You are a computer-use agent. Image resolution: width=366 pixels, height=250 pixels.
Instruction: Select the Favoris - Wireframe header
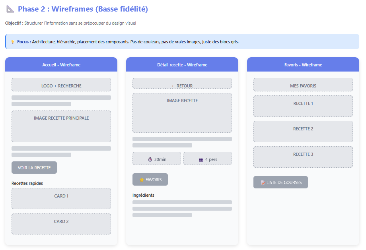pyautogui.click(x=303, y=65)
